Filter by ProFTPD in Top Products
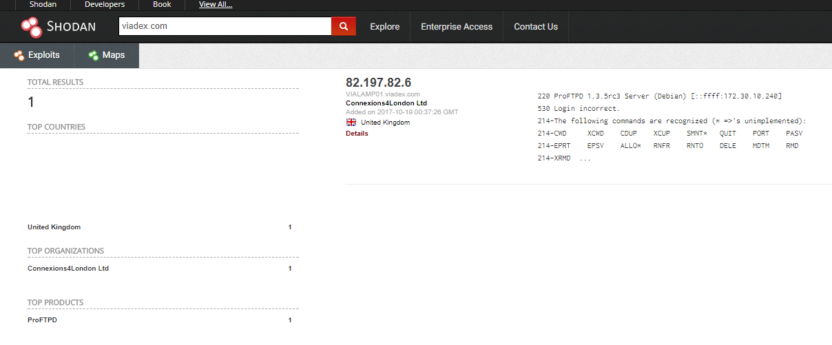 pyautogui.click(x=42, y=320)
